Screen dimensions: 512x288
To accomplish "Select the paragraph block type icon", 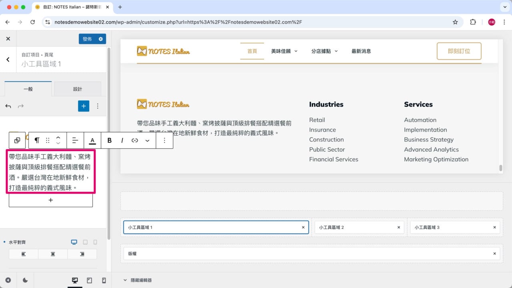I will point(36,140).
